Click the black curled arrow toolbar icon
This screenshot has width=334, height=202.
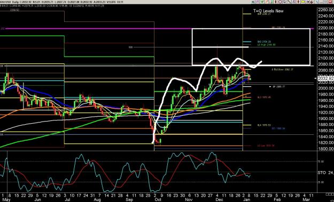click(312, 2)
